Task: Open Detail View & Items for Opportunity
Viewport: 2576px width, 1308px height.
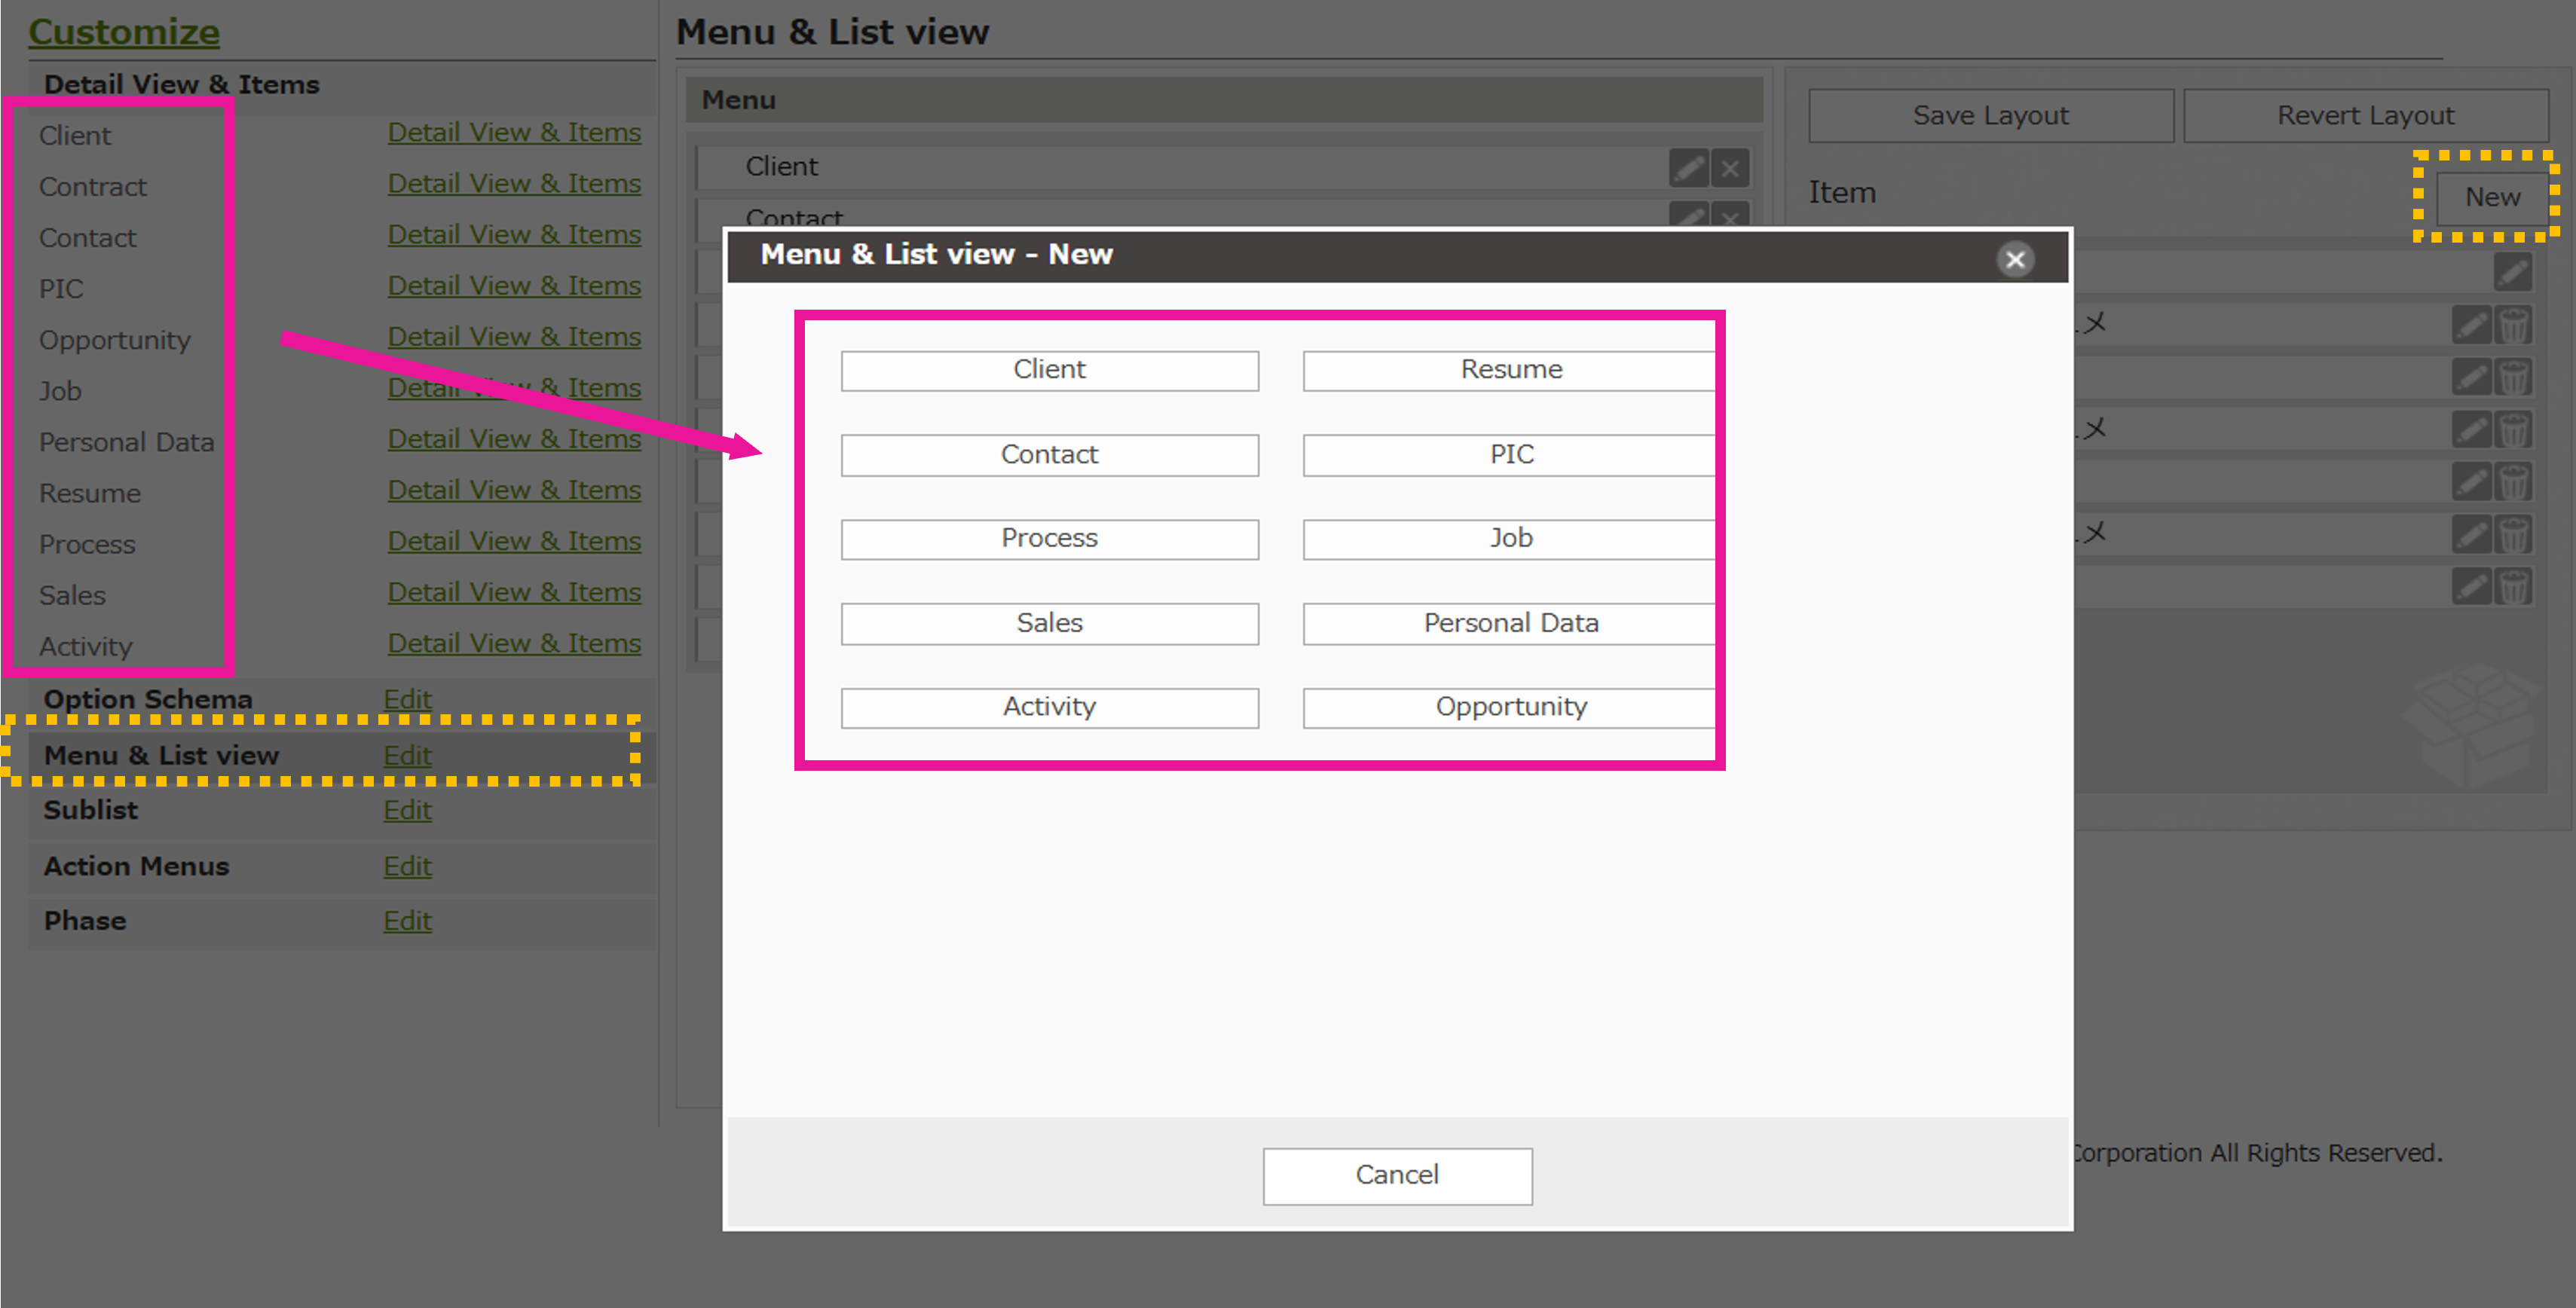Action: 514,337
